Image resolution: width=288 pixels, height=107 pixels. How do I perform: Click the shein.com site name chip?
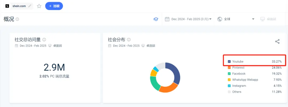(19, 6)
